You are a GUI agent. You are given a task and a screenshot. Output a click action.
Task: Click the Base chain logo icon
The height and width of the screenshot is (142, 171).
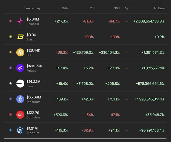pyautogui.click(x=20, y=84)
